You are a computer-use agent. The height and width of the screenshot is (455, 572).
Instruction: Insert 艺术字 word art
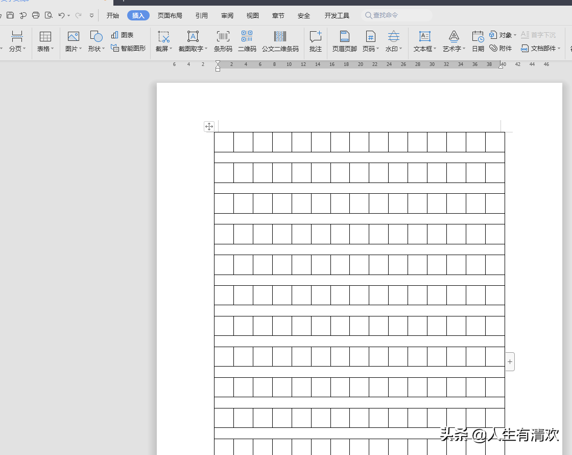454,41
